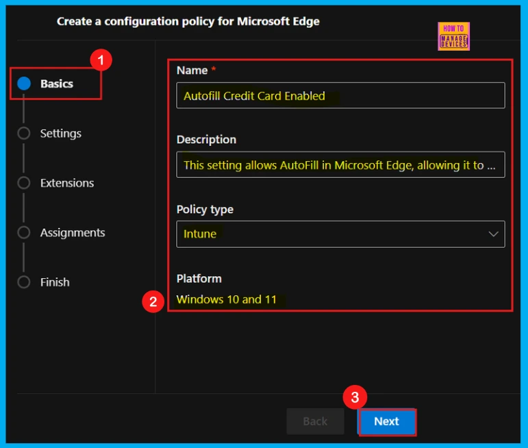528x448 pixels.
Task: Click the Extensions step circle indicator
Action: [24, 183]
